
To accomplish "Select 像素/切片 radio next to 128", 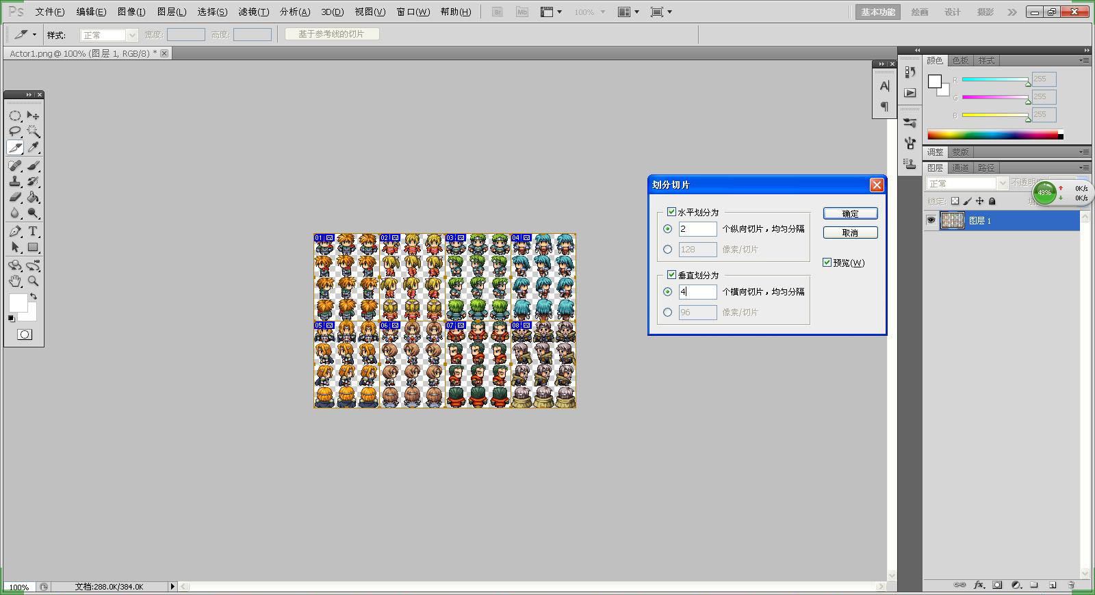I will point(668,250).
